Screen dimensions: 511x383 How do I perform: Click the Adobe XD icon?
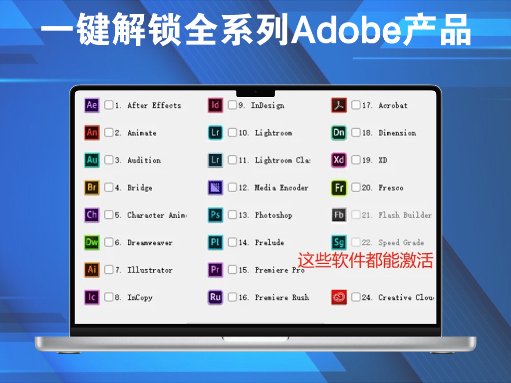click(x=339, y=160)
